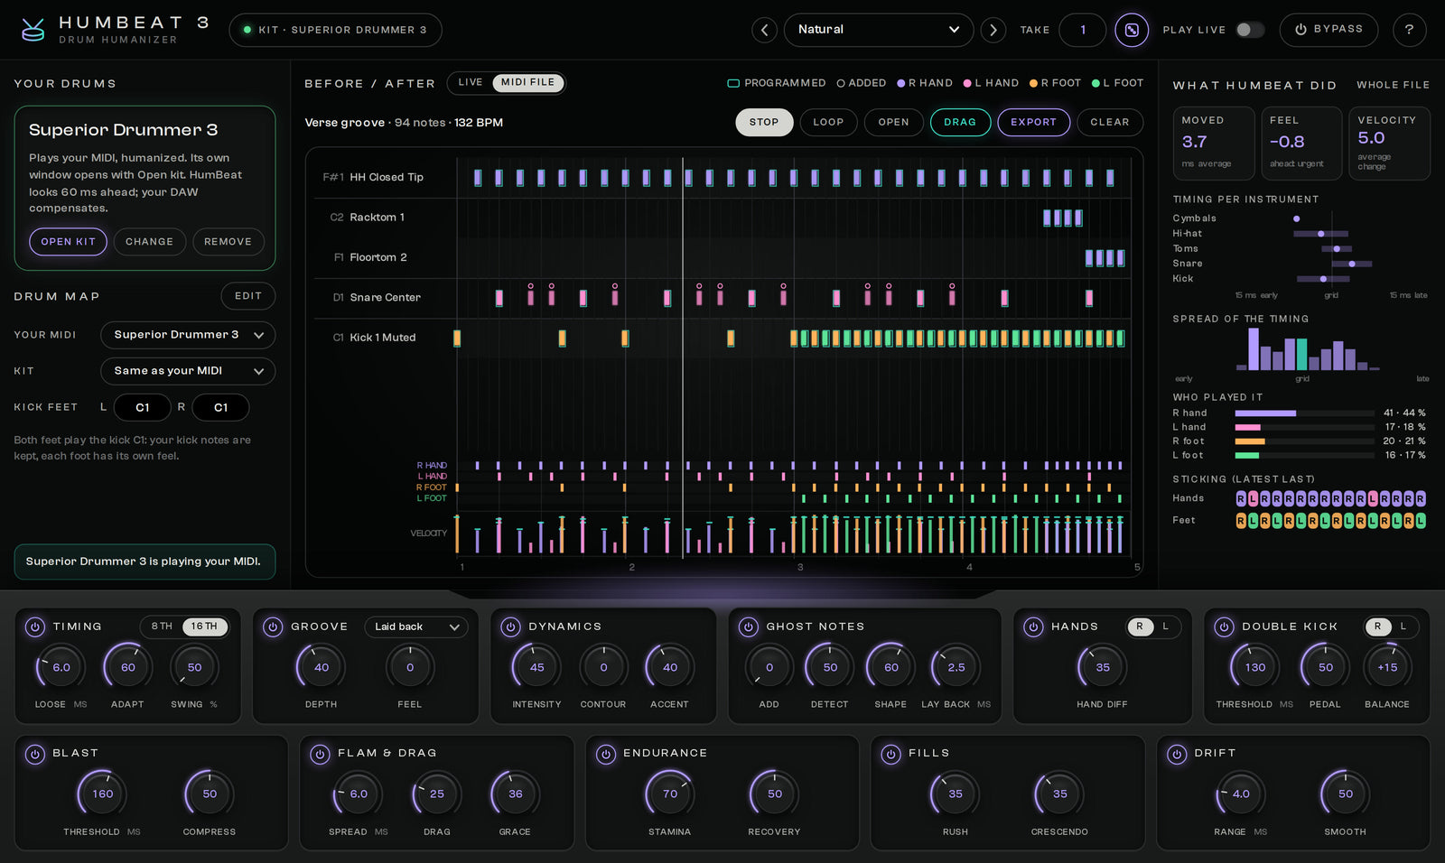The image size is (1445, 863).
Task: Click the BYPASS button
Action: click(1328, 30)
